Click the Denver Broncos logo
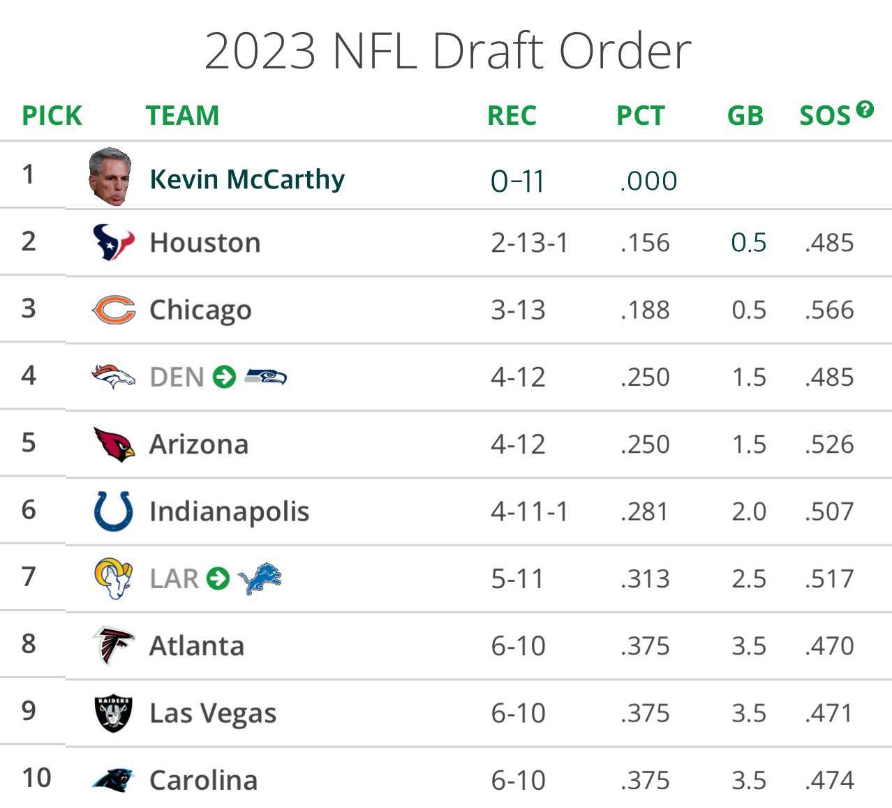This screenshot has height=808, width=892. [x=113, y=377]
